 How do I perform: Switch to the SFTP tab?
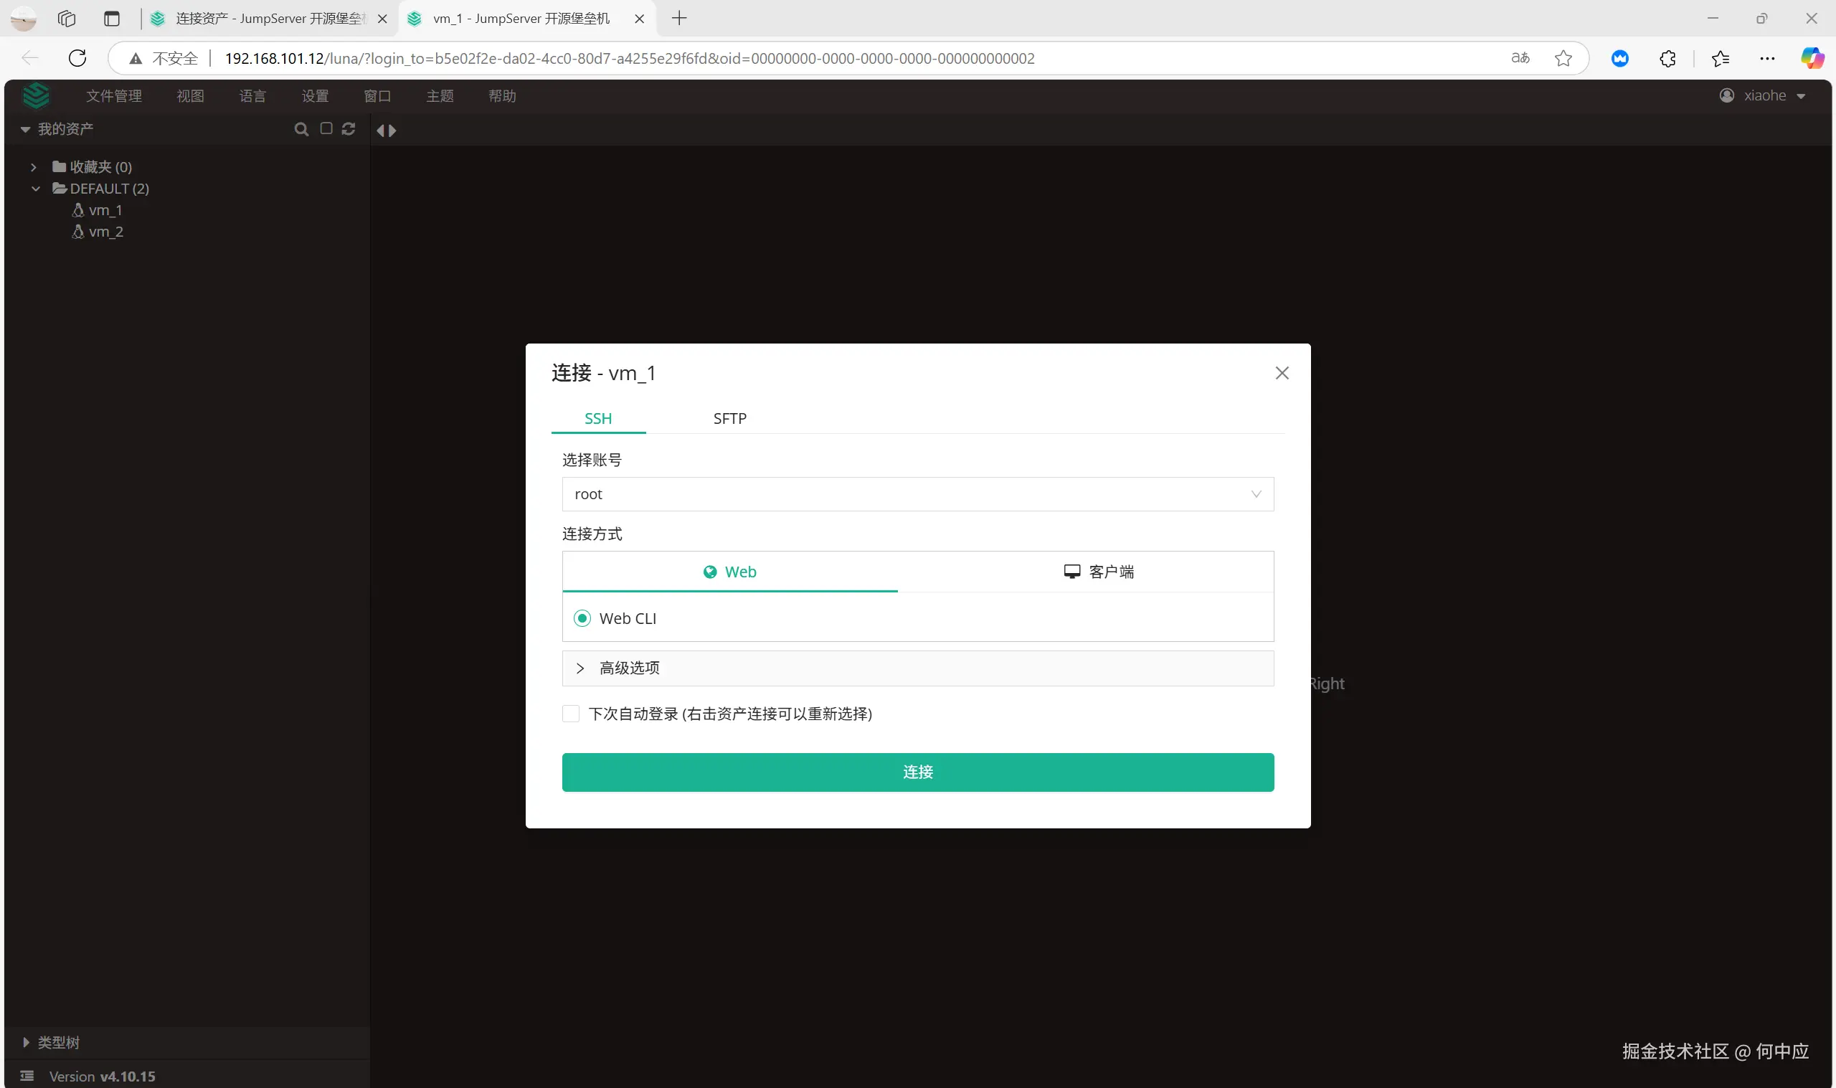click(729, 418)
